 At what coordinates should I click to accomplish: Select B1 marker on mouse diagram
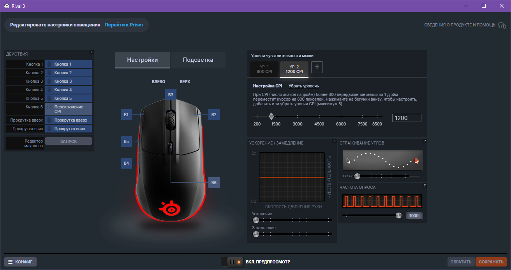(126, 115)
